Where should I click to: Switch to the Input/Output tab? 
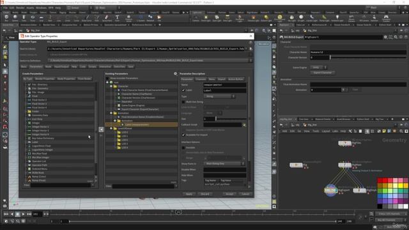61,66
